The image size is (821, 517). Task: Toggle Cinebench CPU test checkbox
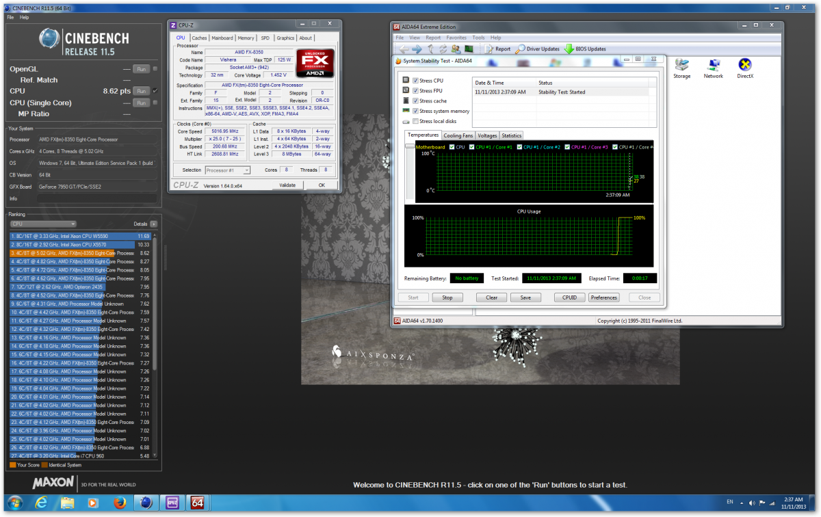[x=155, y=91]
